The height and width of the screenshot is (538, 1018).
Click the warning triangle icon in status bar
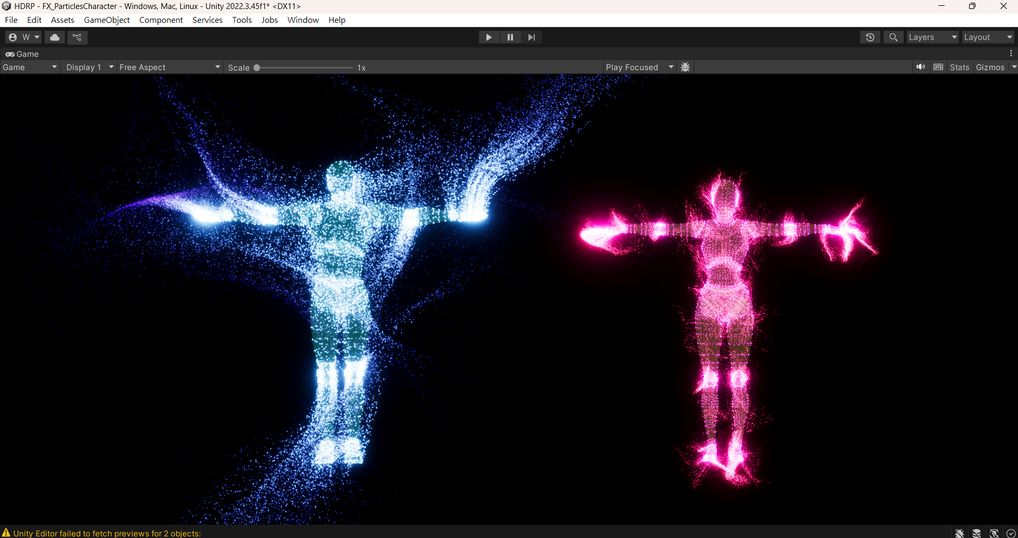pyautogui.click(x=6, y=533)
